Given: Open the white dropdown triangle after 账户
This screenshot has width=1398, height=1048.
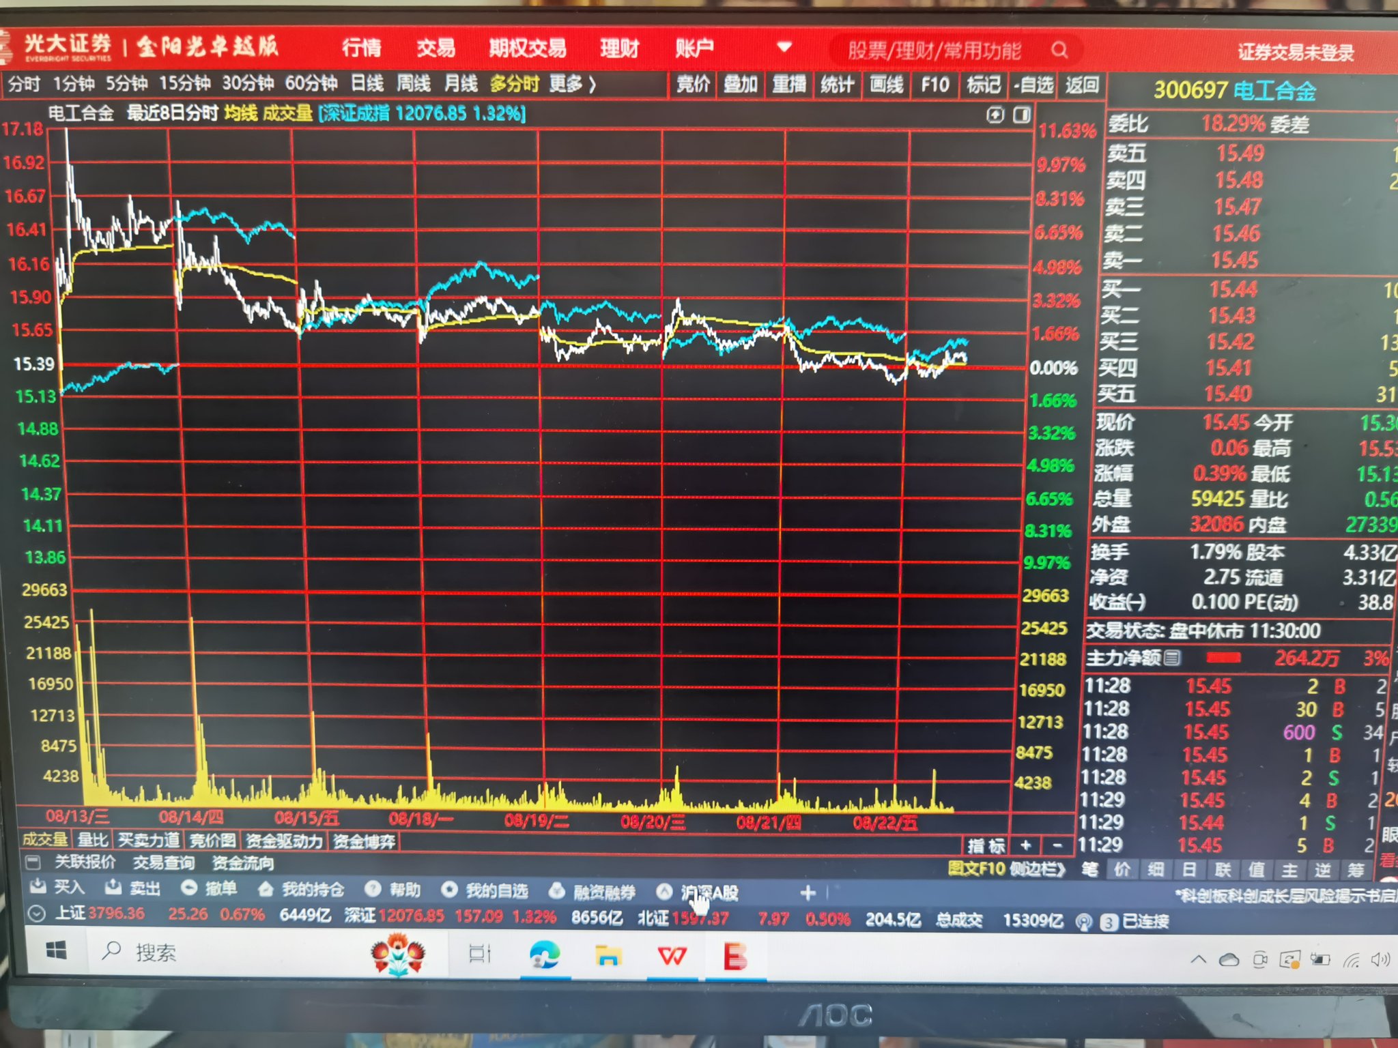Looking at the screenshot, I should (x=784, y=47).
